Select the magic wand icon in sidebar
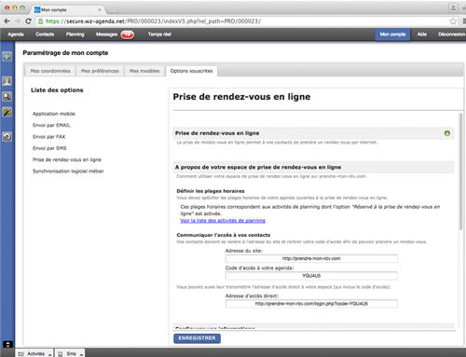This screenshot has width=466, height=357. (7, 112)
